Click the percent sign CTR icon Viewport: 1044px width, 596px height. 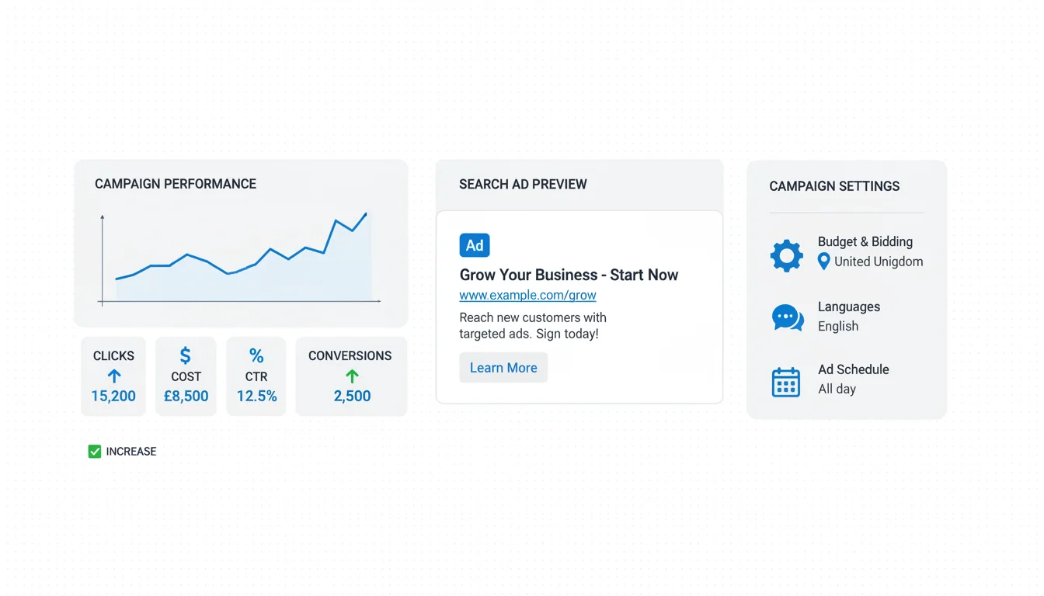(x=256, y=355)
